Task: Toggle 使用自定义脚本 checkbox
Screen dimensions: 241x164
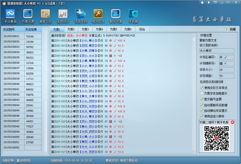Action: (202, 116)
